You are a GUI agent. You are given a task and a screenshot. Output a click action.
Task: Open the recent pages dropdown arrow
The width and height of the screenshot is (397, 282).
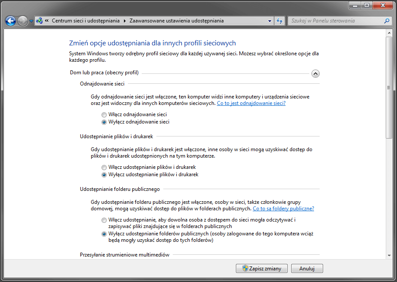tap(31, 21)
